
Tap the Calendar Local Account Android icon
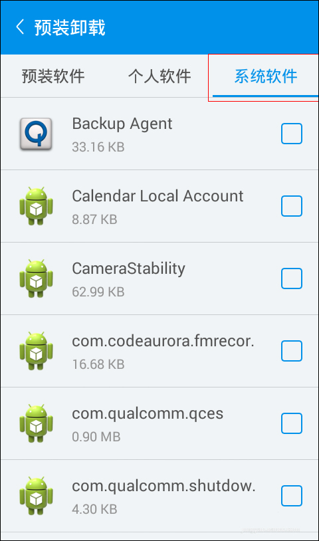coord(36,206)
